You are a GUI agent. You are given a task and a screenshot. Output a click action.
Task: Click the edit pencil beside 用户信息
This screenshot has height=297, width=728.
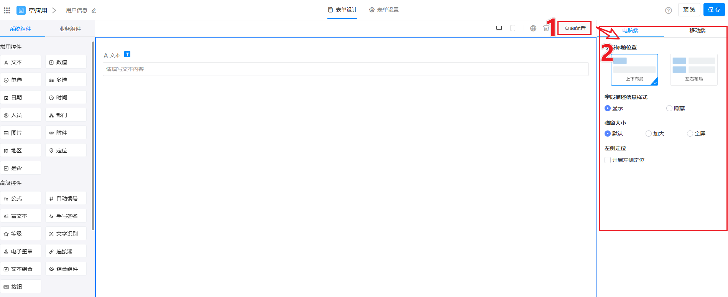click(94, 11)
